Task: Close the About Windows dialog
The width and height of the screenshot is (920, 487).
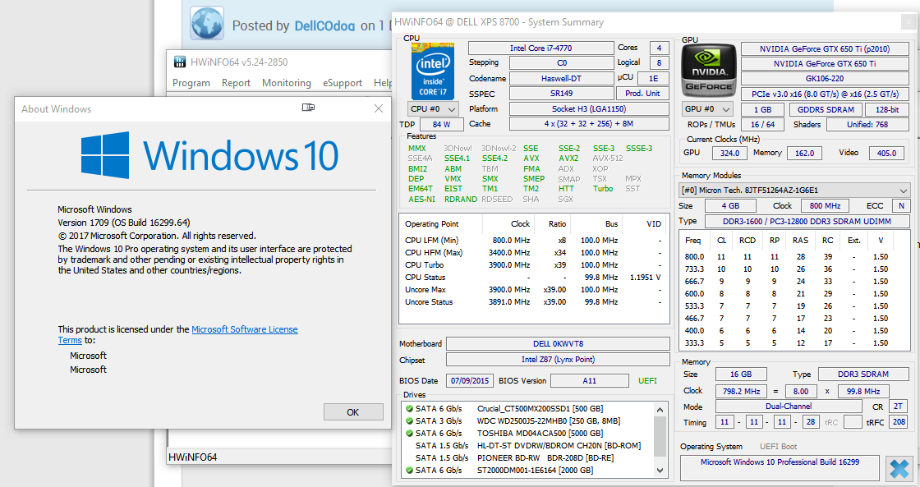Action: (378, 108)
